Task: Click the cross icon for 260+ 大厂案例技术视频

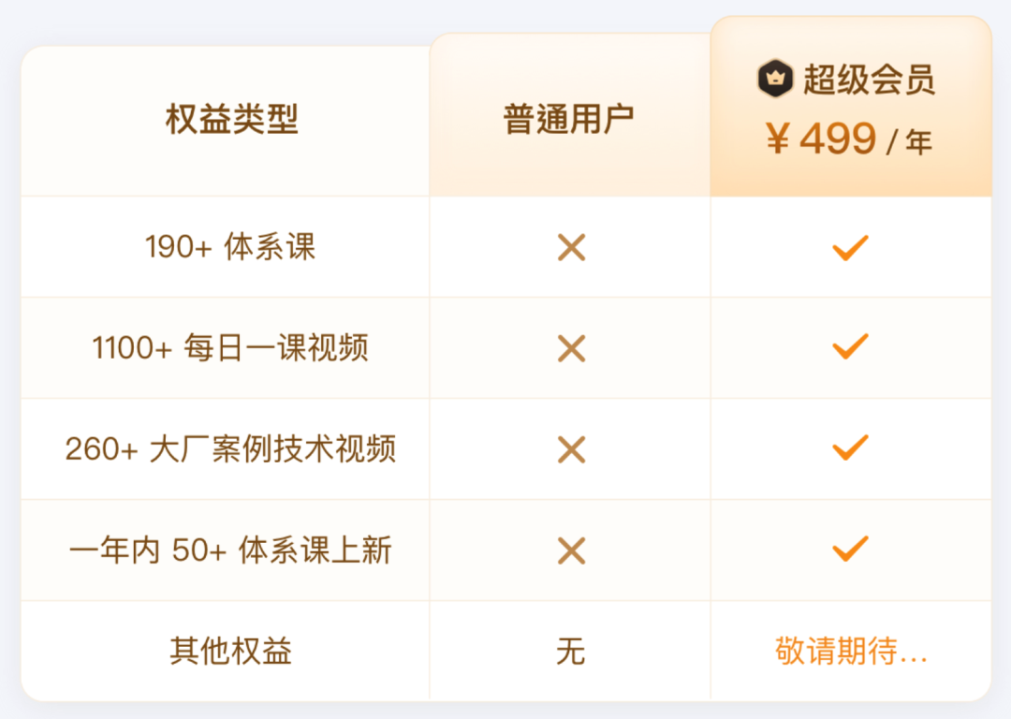Action: point(571,449)
